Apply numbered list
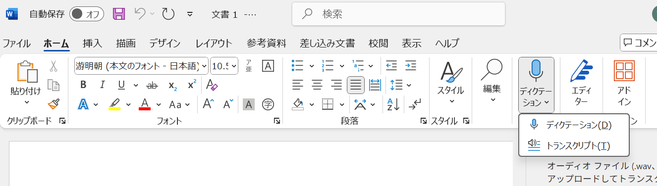657x186 pixels. [x=328, y=66]
